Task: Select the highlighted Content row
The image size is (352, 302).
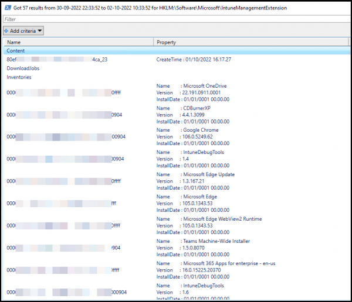Action: [16, 51]
